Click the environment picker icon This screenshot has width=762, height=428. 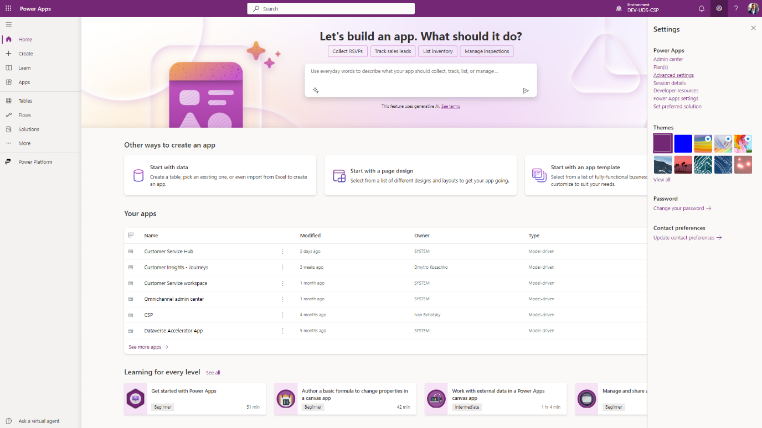pyautogui.click(x=619, y=9)
